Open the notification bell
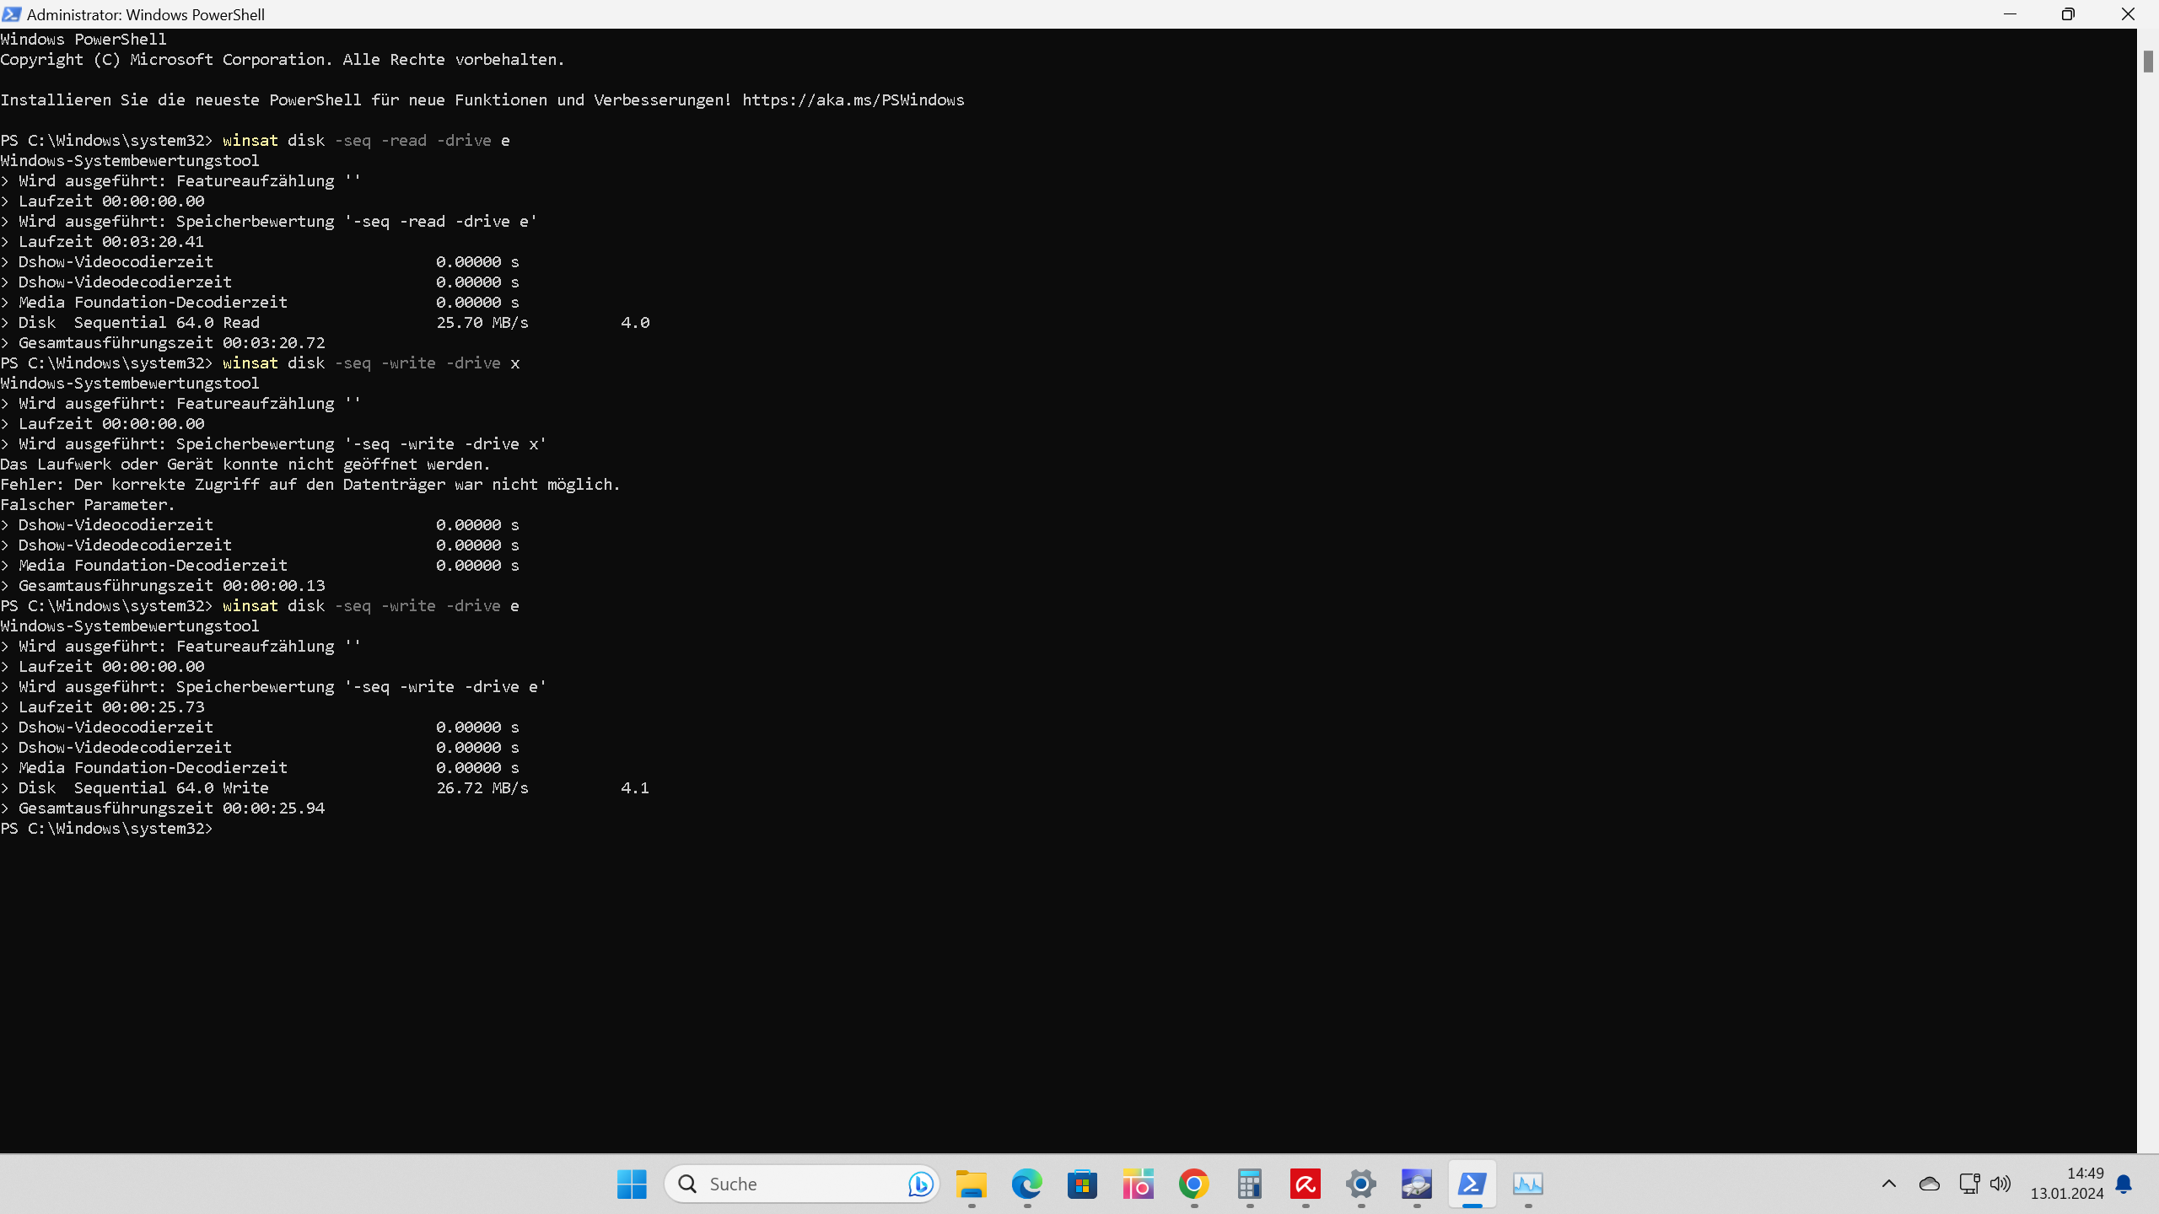This screenshot has width=2159, height=1214. (x=2124, y=1184)
